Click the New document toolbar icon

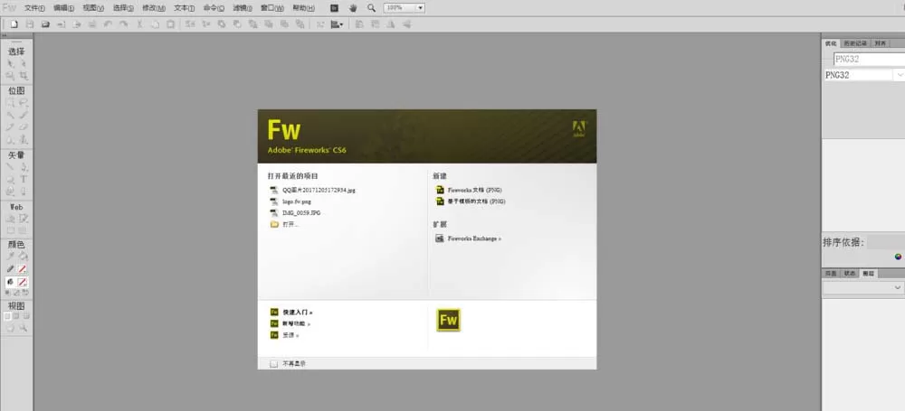click(x=14, y=24)
